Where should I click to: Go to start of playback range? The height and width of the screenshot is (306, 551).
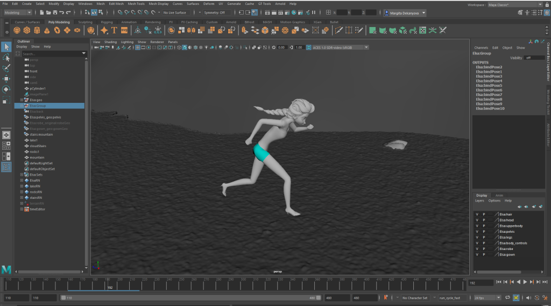click(x=499, y=282)
